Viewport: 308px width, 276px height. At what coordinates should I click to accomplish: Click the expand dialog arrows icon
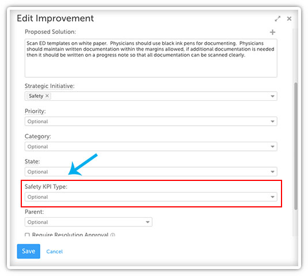[x=277, y=18]
